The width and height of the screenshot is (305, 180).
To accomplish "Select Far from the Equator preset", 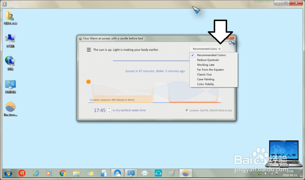I will pos(210,70).
